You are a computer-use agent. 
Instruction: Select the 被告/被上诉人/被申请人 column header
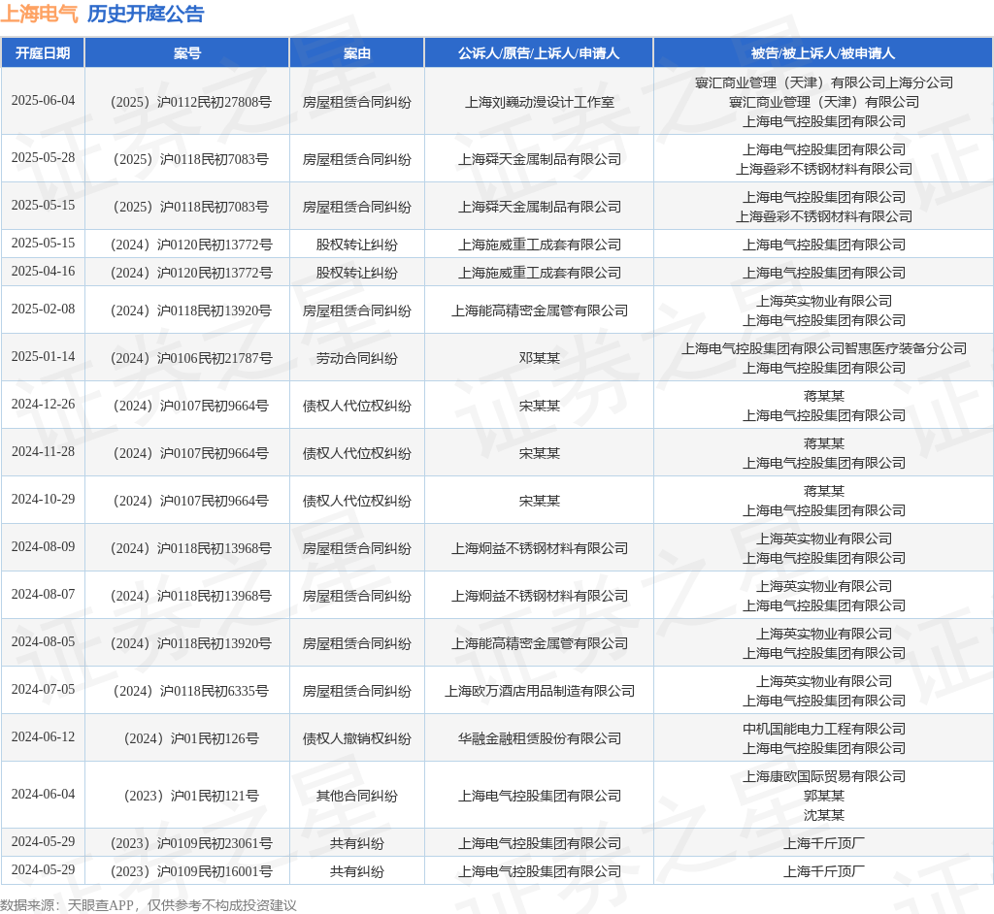(x=823, y=53)
